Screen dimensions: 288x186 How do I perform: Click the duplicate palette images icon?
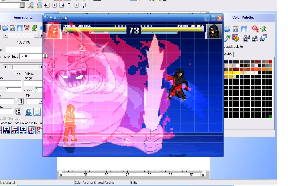click(x=263, y=38)
